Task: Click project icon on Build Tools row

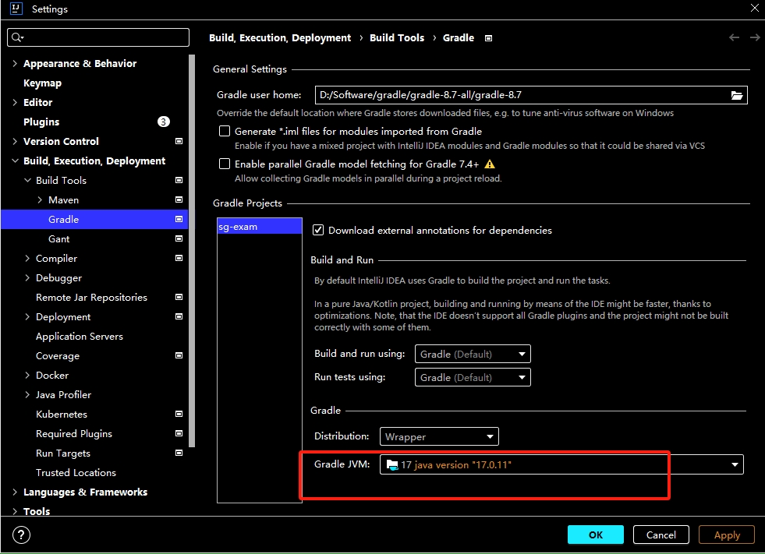Action: pyautogui.click(x=179, y=180)
